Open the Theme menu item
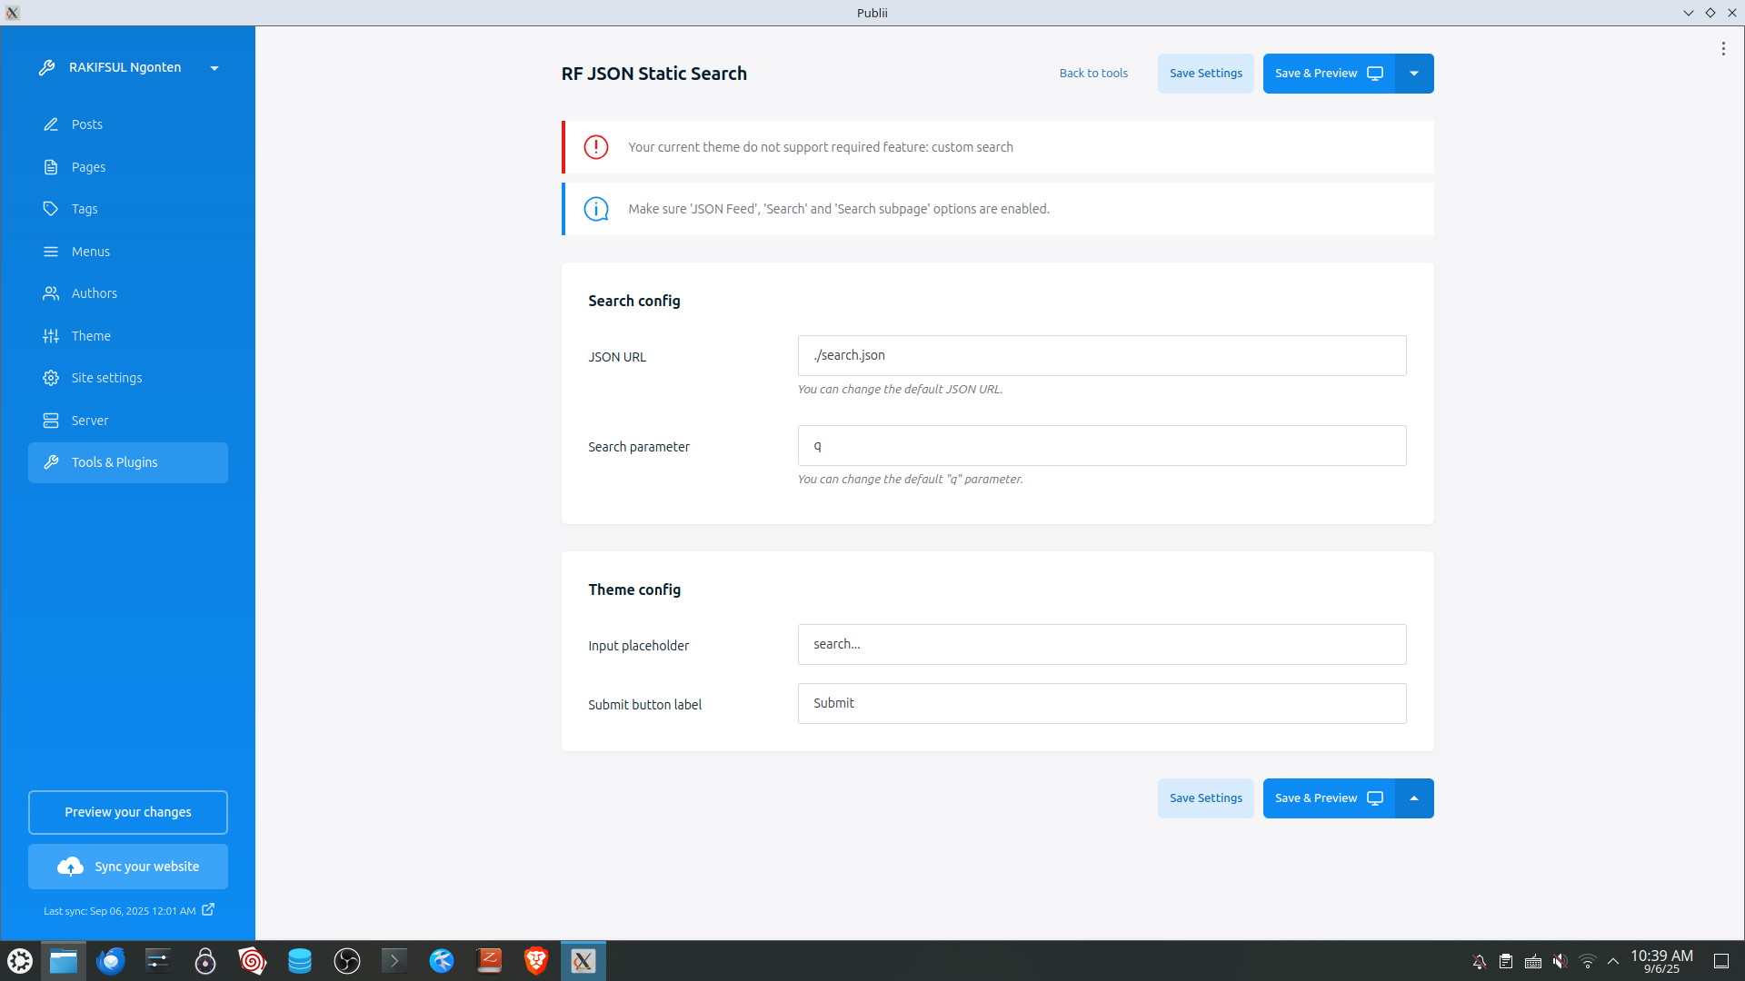Screen dimensions: 1745x981 pos(91,336)
